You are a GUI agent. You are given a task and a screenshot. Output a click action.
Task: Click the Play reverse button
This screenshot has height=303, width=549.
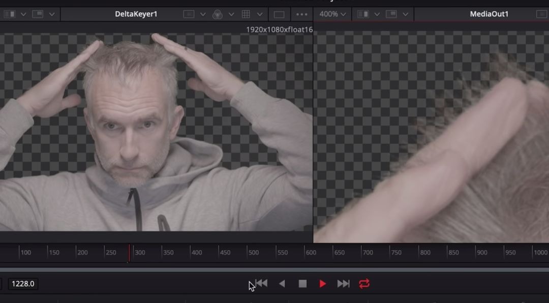click(x=282, y=284)
